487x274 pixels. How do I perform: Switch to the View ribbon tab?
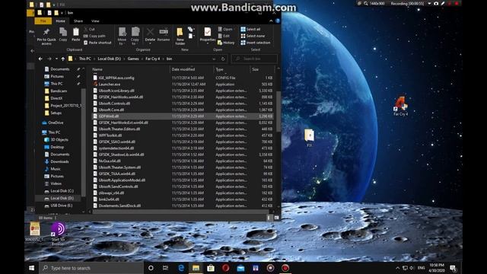tap(95, 21)
